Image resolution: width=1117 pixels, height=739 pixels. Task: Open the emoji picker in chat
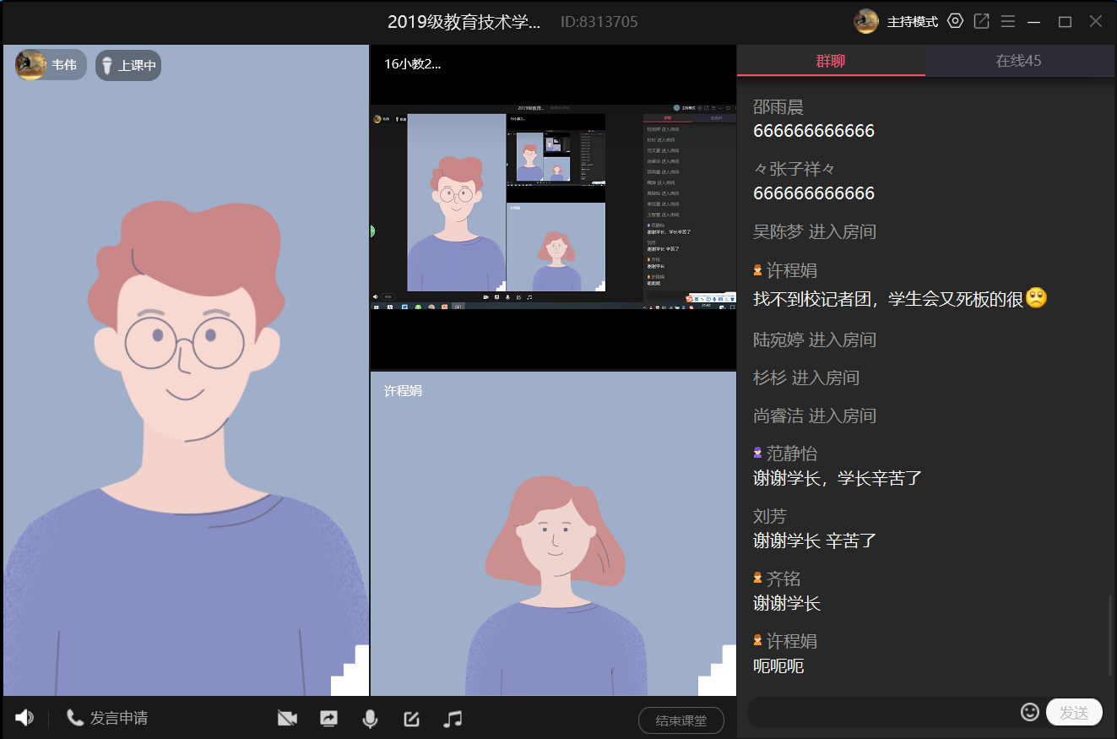[1029, 712]
